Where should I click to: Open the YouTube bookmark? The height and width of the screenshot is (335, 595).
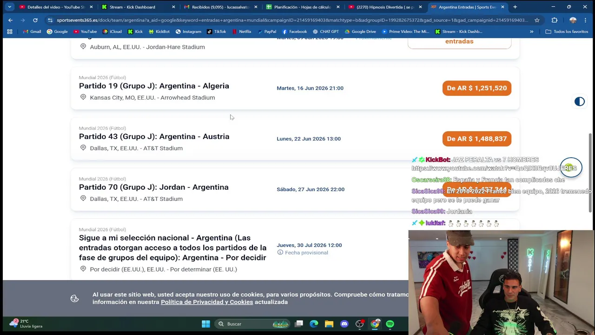(85, 32)
